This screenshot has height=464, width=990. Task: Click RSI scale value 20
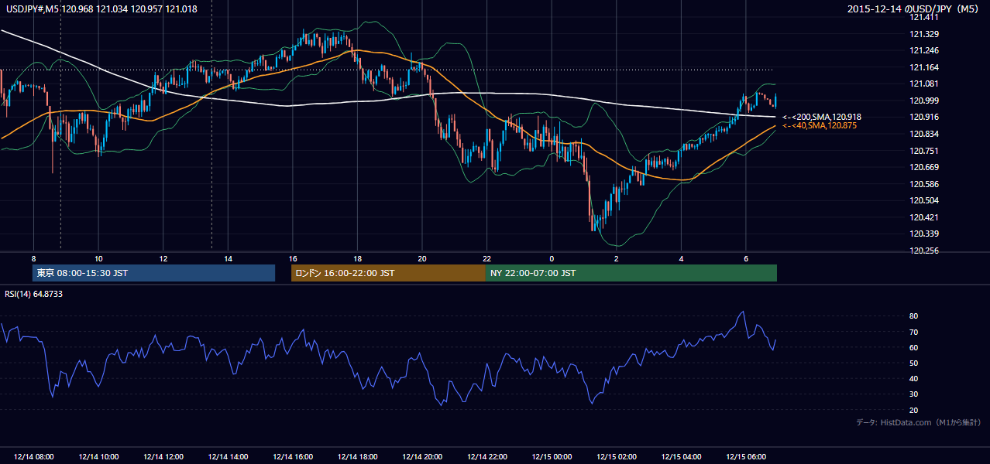click(913, 410)
